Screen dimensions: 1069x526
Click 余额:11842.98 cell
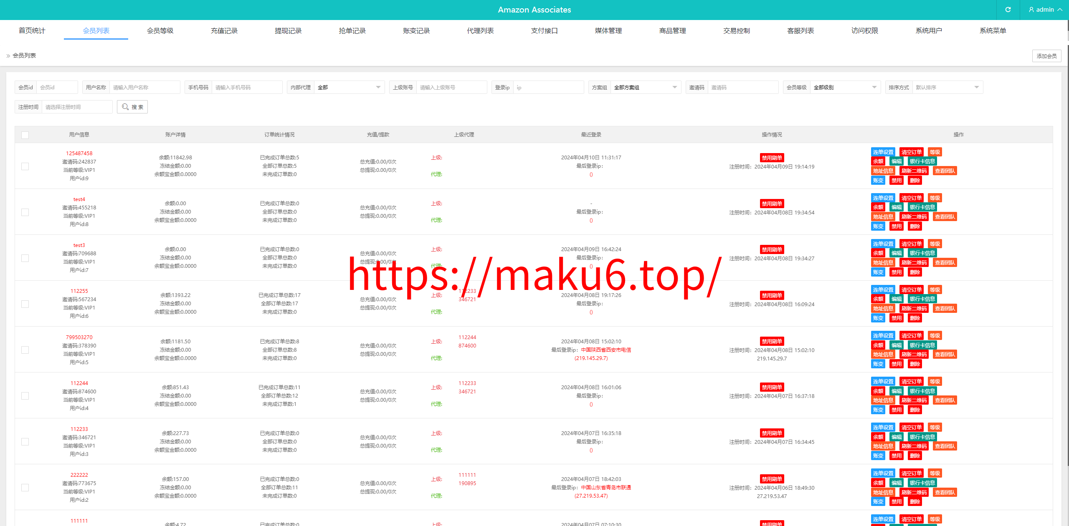[x=175, y=157]
